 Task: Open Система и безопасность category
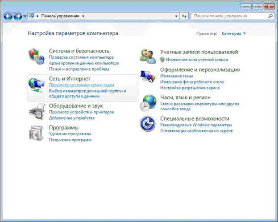(79, 51)
